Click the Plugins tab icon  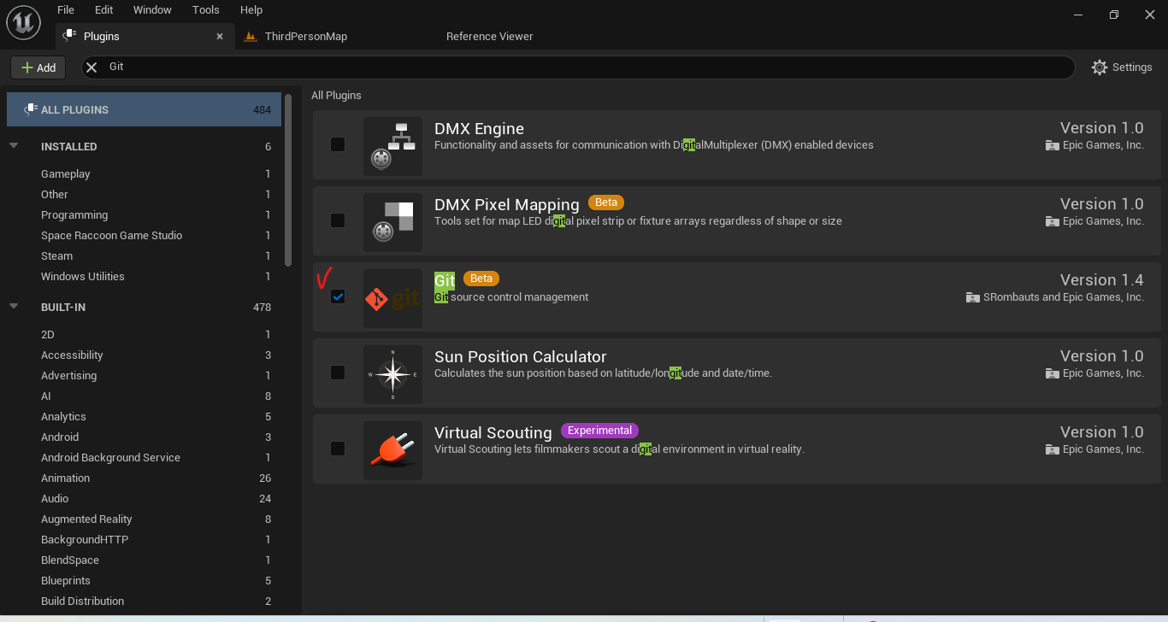click(70, 36)
